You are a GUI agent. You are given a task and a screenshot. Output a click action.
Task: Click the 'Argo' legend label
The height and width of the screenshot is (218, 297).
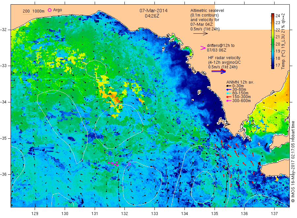coord(57,10)
